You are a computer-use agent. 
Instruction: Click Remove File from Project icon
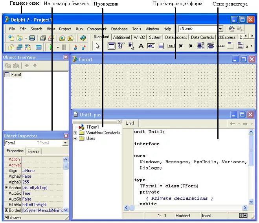[x=70, y=38]
